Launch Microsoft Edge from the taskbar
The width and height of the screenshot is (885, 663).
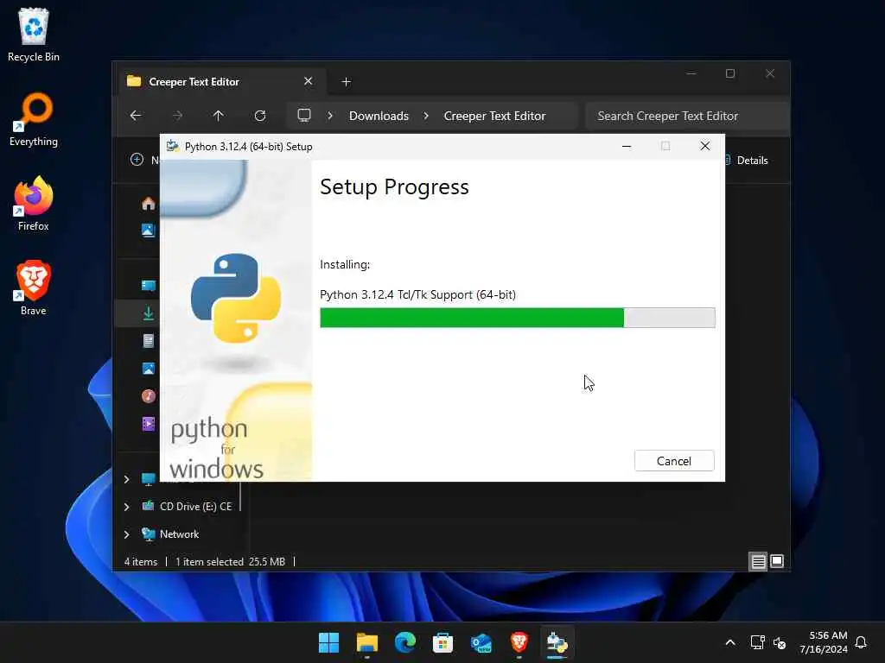404,642
